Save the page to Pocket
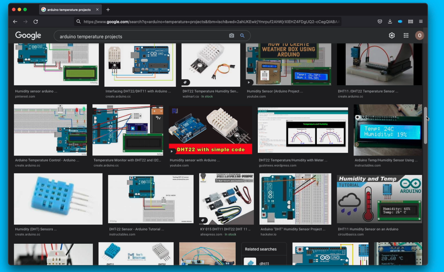The height and width of the screenshot is (272, 444). [x=380, y=21]
